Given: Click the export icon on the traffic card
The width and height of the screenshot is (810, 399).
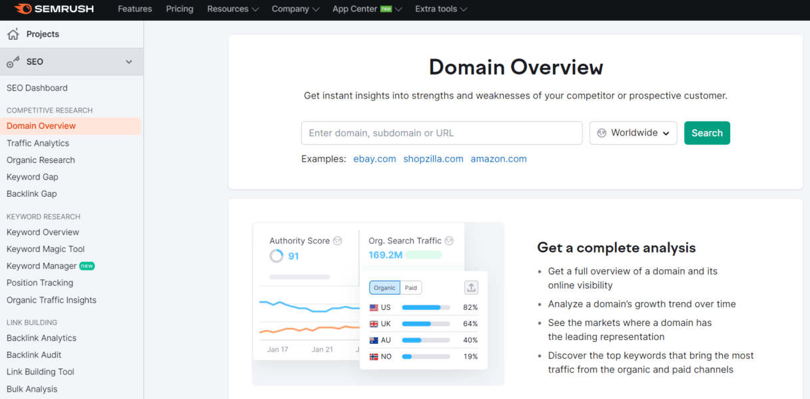Looking at the screenshot, I should coord(471,287).
